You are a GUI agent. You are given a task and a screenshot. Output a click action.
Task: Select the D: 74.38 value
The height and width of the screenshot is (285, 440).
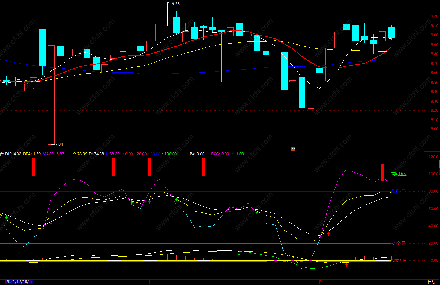(97, 154)
